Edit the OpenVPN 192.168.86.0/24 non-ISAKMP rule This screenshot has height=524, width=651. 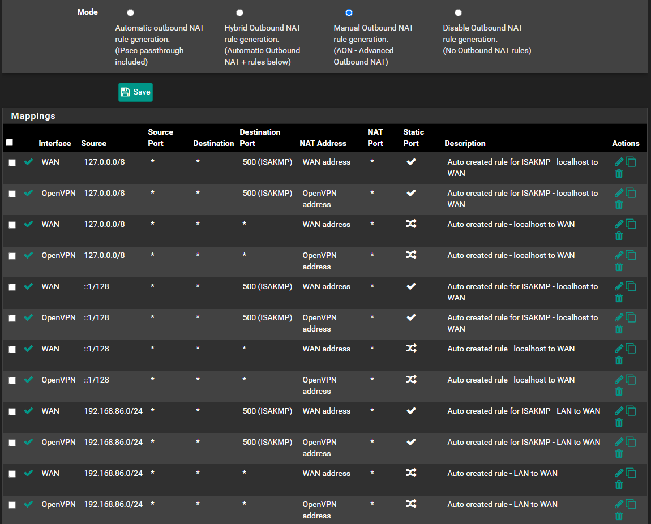[619, 504]
